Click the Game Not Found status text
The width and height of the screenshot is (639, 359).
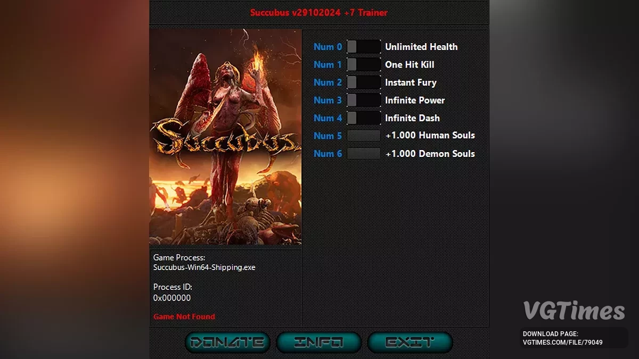point(184,316)
